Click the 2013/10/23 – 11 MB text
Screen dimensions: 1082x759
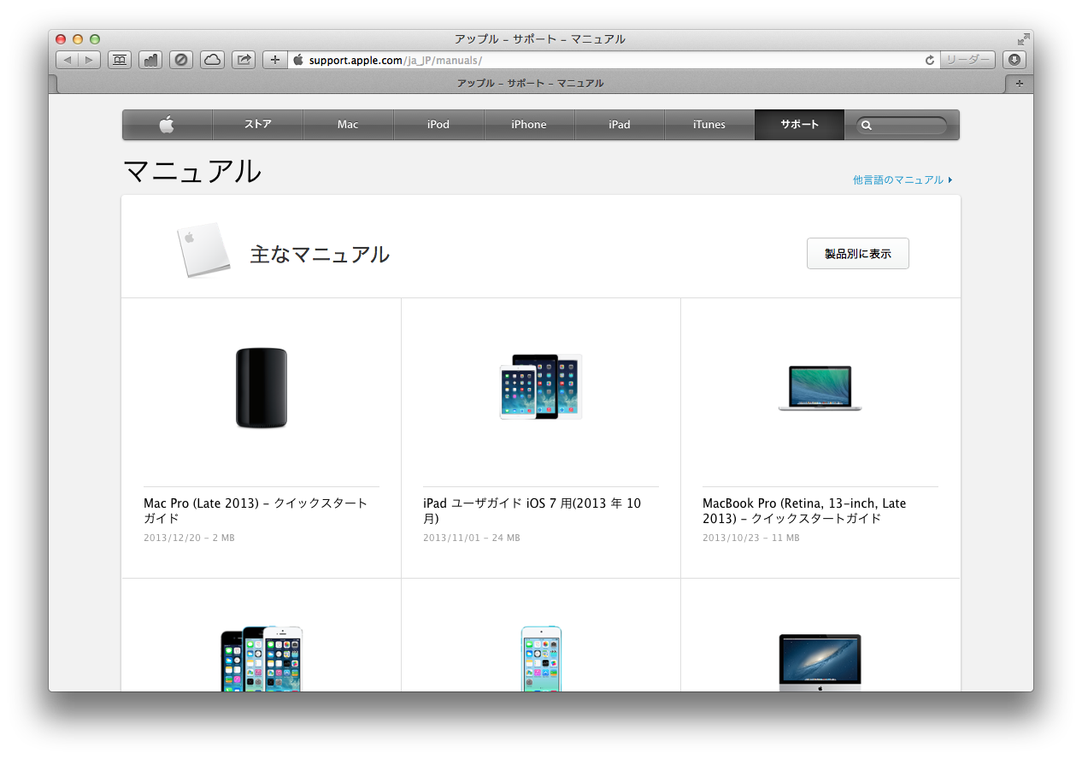751,538
